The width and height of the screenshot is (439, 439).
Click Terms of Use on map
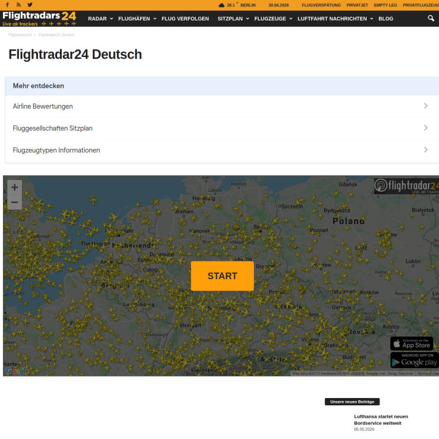point(428,373)
